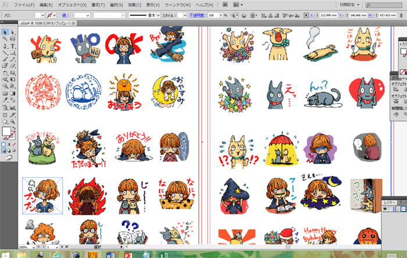
Task: Expand the opacity value arrow
Action: [220, 15]
